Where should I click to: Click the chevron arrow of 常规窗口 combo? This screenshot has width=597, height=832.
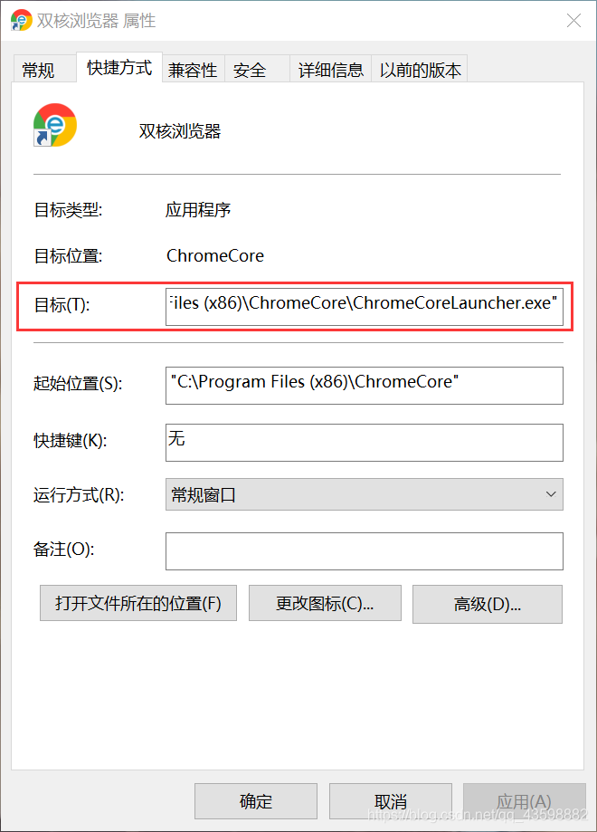pyautogui.click(x=551, y=494)
